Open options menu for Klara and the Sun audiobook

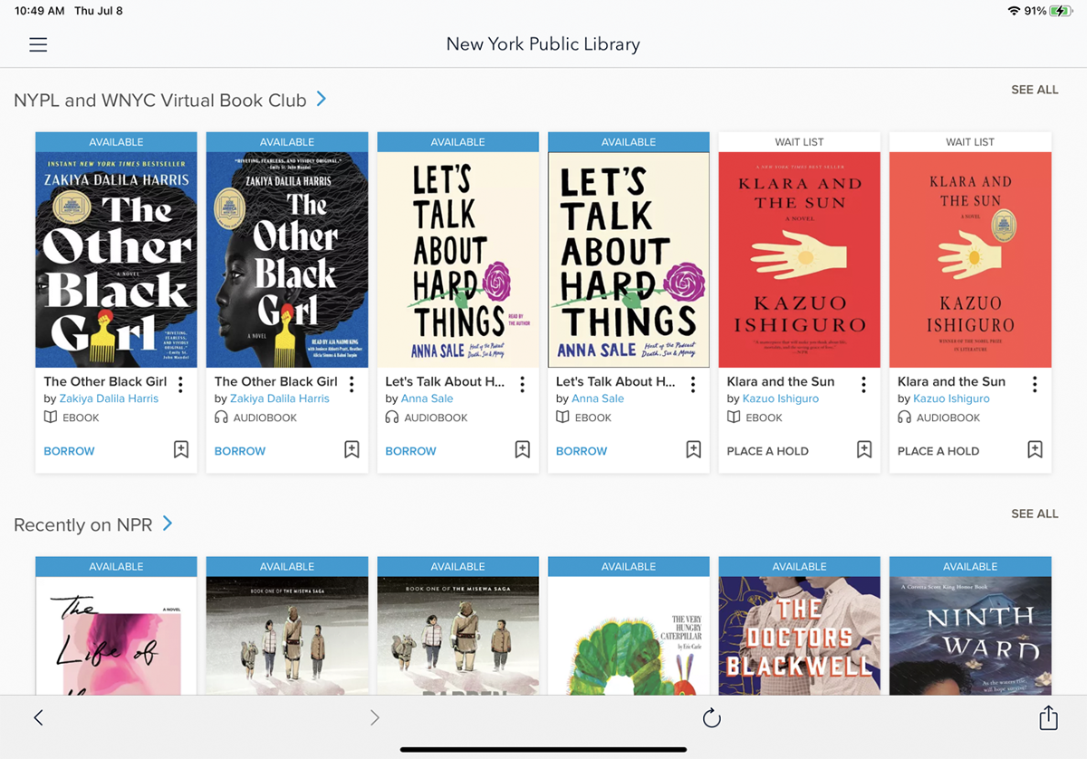pos(1034,385)
